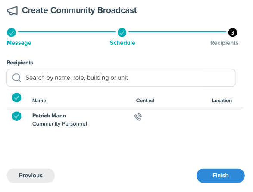
Task: Select the Patrick Mann name text
Action: coord(49,116)
